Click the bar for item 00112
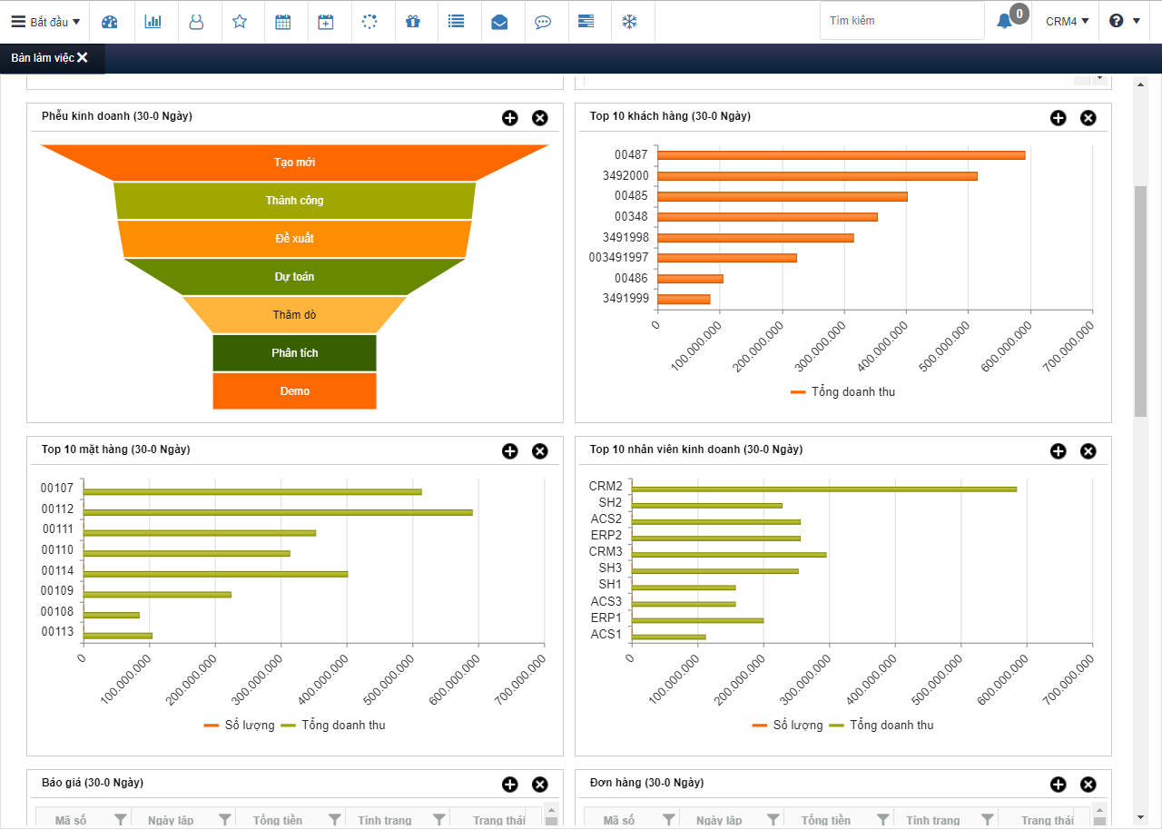This screenshot has width=1162, height=830. tap(278, 512)
